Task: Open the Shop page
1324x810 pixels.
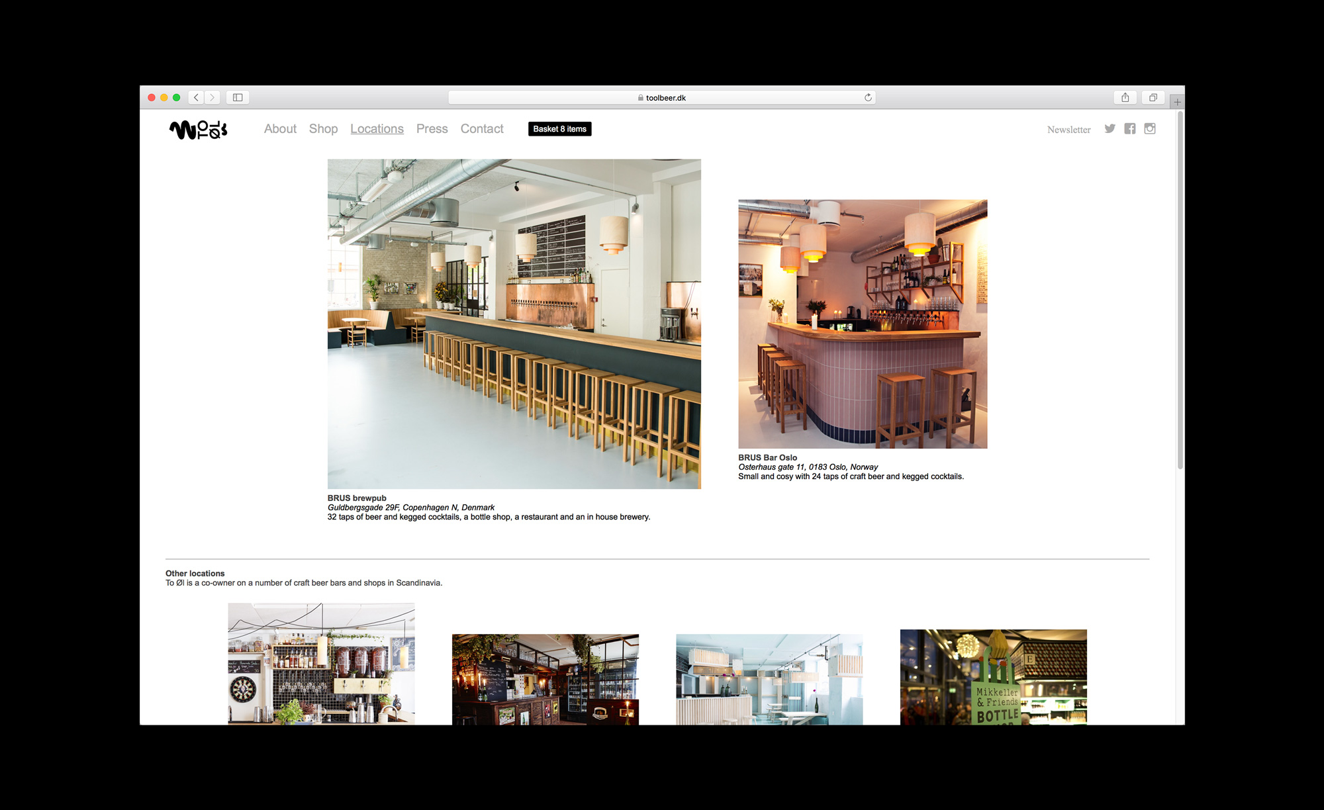Action: tap(323, 129)
